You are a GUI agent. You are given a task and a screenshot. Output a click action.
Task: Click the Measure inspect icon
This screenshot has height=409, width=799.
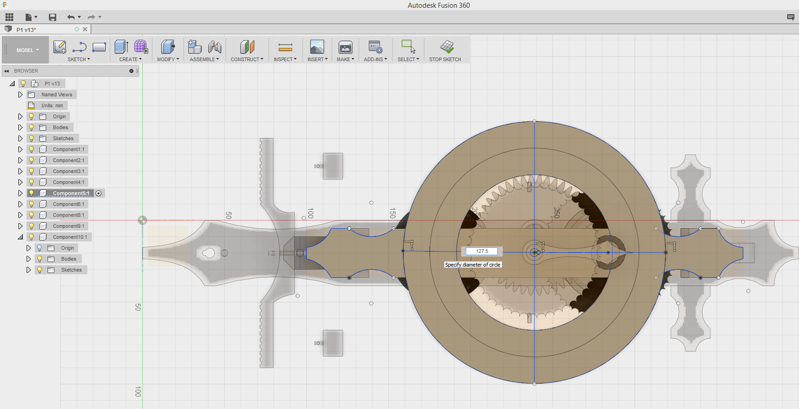click(x=285, y=47)
